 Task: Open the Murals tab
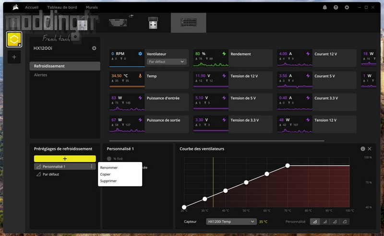pos(92,7)
